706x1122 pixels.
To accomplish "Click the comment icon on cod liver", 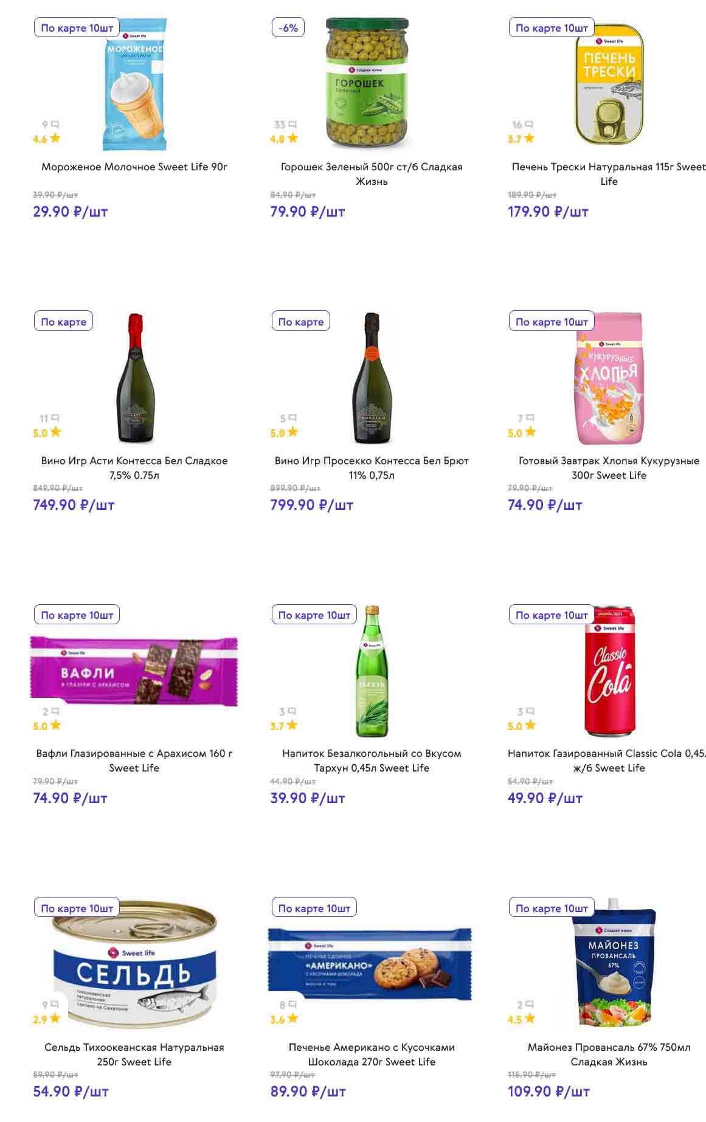I will [529, 125].
